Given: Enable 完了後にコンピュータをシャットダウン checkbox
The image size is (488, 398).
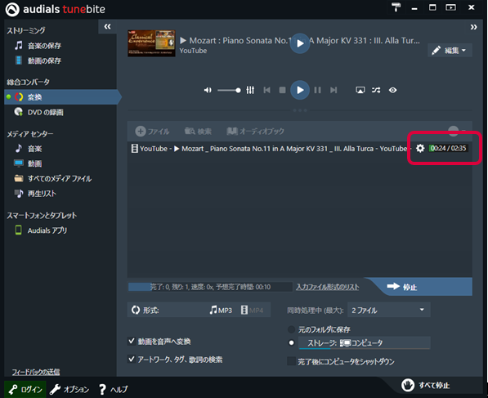Looking at the screenshot, I should 291,361.
